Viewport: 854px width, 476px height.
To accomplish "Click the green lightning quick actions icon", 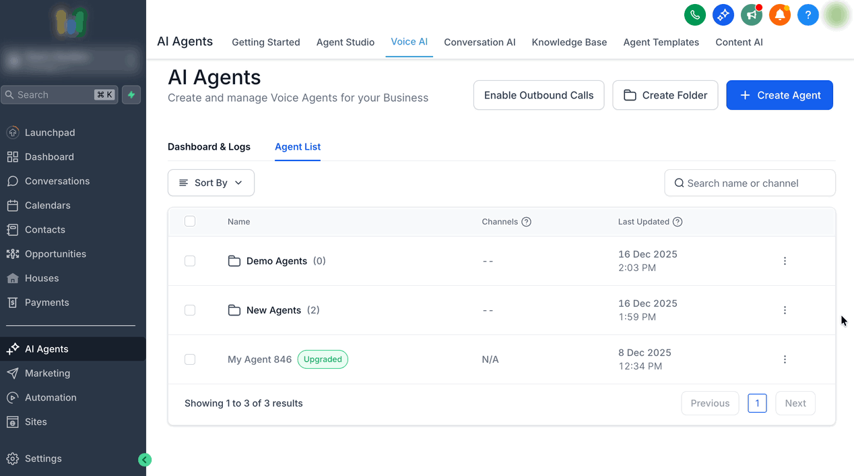I will pos(131,95).
